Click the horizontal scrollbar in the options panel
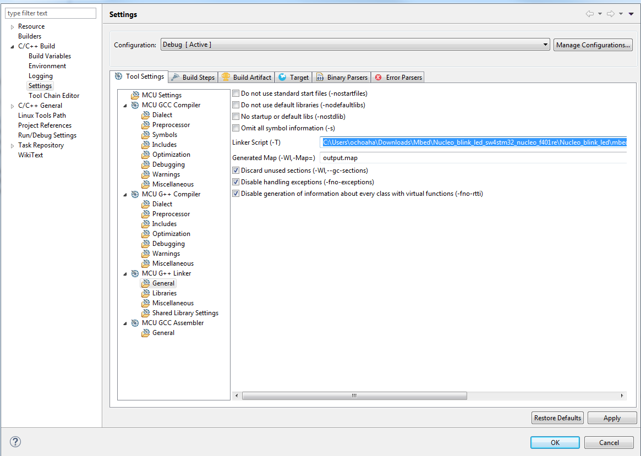Image resolution: width=641 pixels, height=456 pixels. pyautogui.click(x=354, y=396)
